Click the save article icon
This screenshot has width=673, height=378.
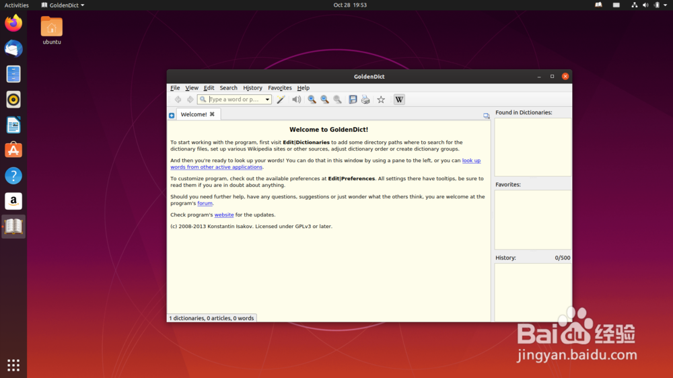(x=353, y=100)
